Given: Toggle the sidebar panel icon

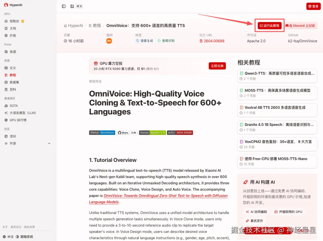Looking at the screenshot, I should coord(64,6).
